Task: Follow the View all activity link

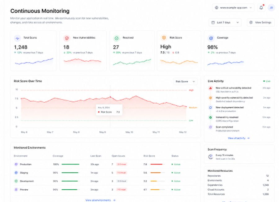Action: [x=239, y=138]
